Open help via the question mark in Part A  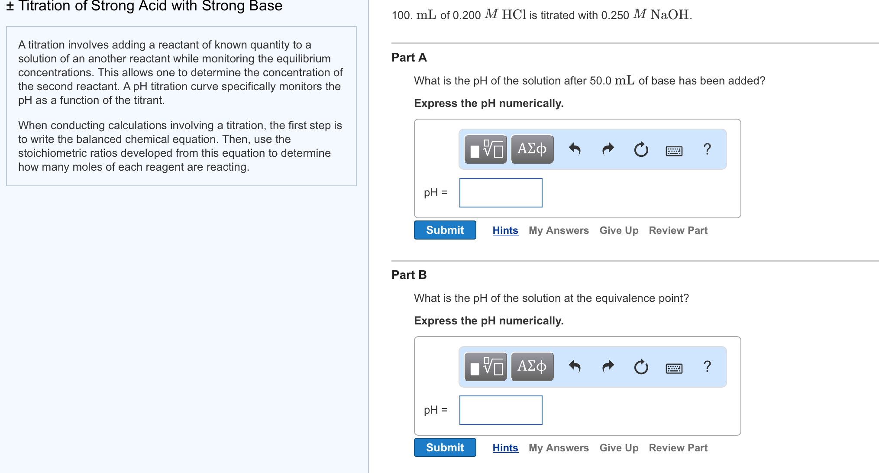[707, 149]
